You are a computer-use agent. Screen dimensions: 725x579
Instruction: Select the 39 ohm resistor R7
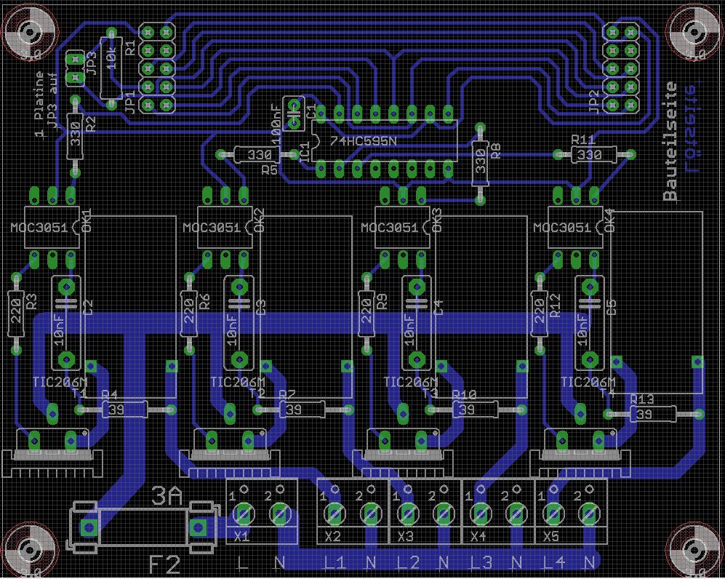click(x=303, y=410)
